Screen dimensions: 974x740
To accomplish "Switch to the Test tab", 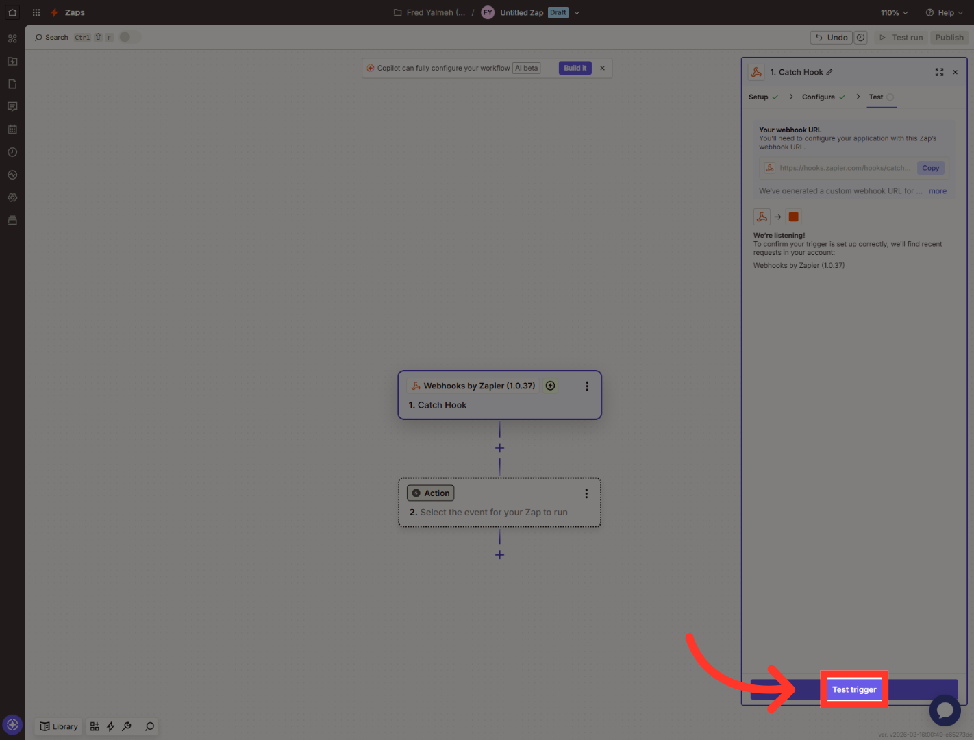I will (x=882, y=97).
